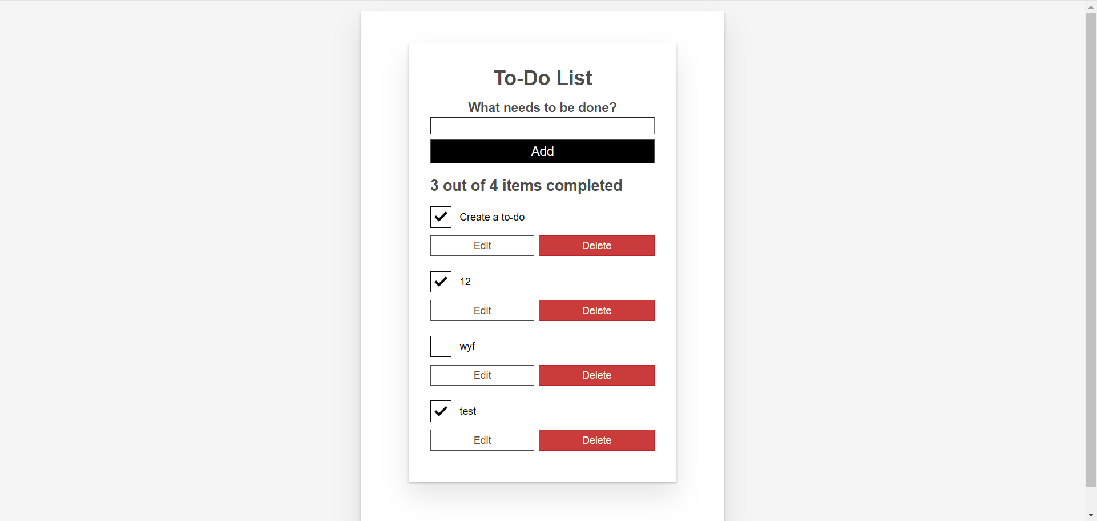Delete the 'Create a to-do' item
1097x521 pixels.
click(x=596, y=246)
